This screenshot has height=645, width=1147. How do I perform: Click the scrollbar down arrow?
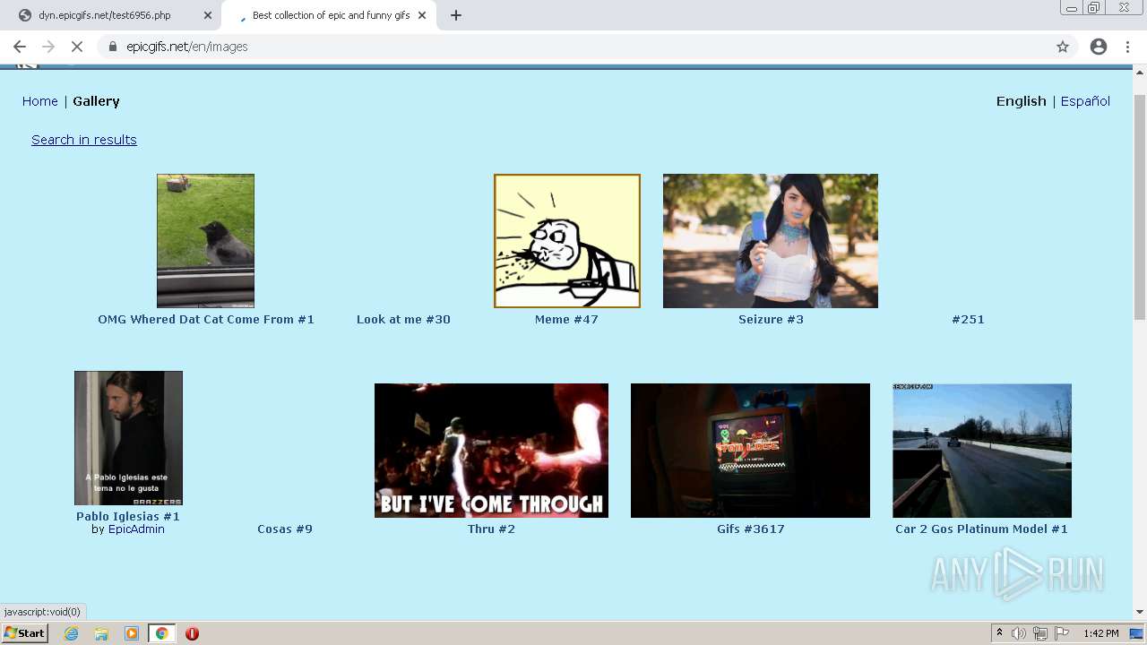[1140, 612]
